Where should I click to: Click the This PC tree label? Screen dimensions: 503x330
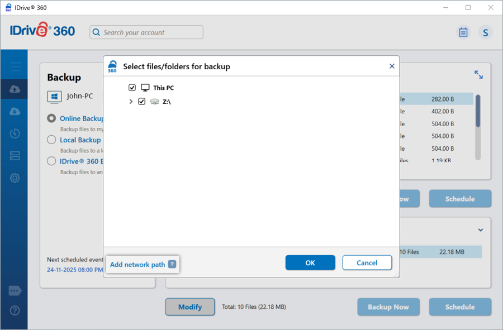(x=164, y=88)
